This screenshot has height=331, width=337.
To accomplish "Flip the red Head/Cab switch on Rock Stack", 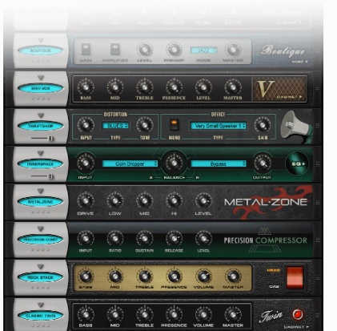I will click(x=295, y=278).
